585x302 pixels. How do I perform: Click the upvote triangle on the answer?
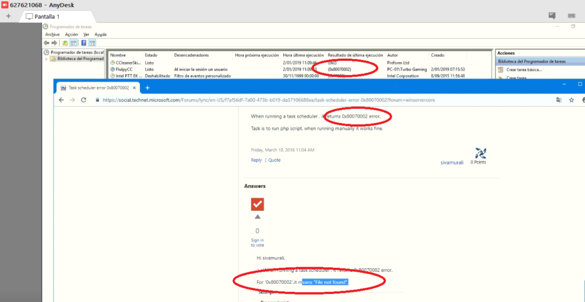pyautogui.click(x=258, y=217)
